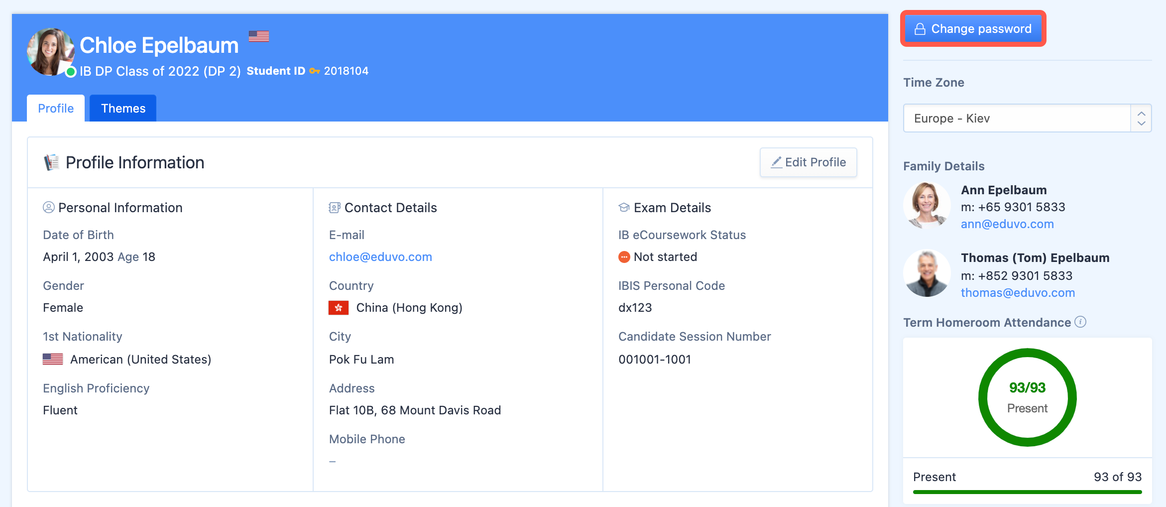Click the 93 of 93 count
Screen dimensions: 1166x507
(x=1118, y=477)
